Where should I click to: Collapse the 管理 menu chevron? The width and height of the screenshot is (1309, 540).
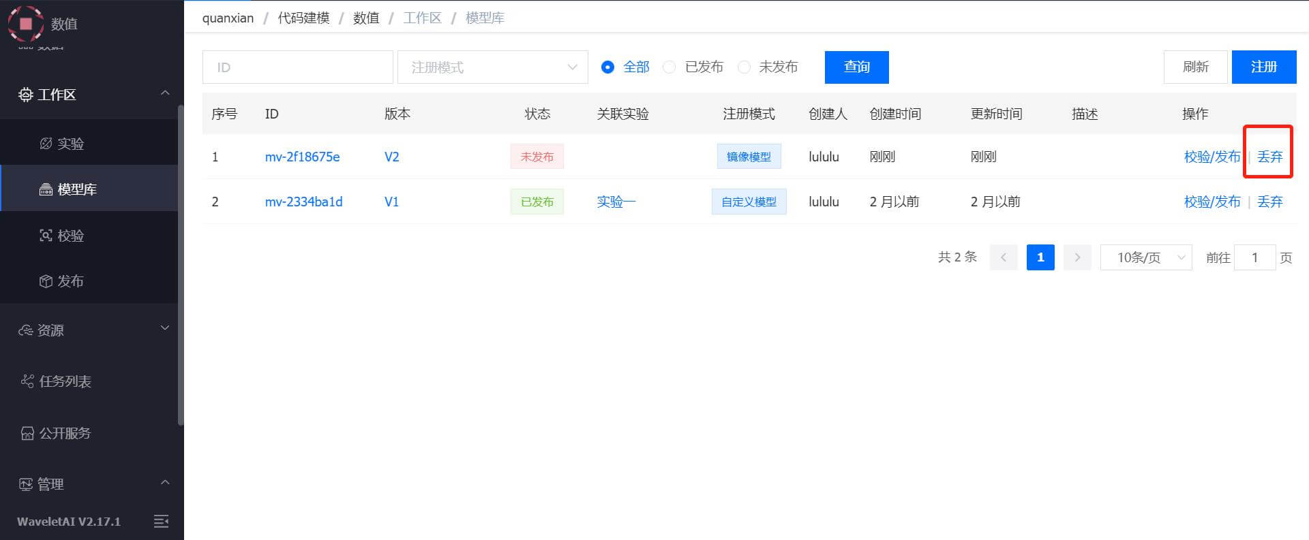[165, 482]
